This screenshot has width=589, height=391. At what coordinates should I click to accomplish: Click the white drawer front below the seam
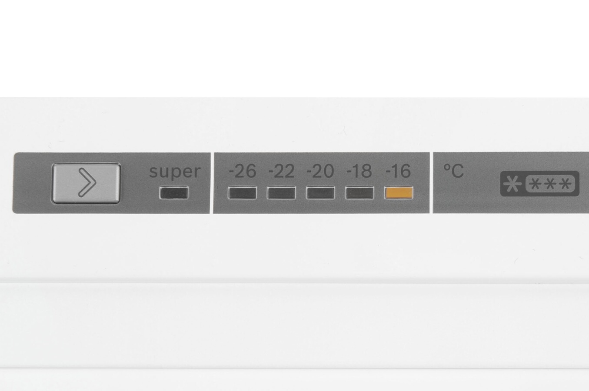tap(294, 325)
